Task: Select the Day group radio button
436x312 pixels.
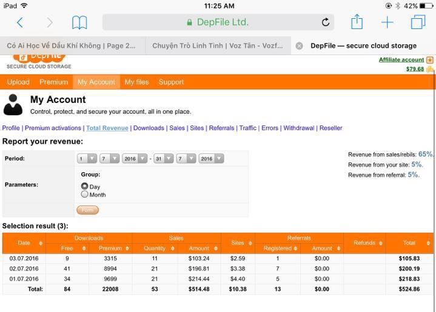Action: (x=85, y=187)
